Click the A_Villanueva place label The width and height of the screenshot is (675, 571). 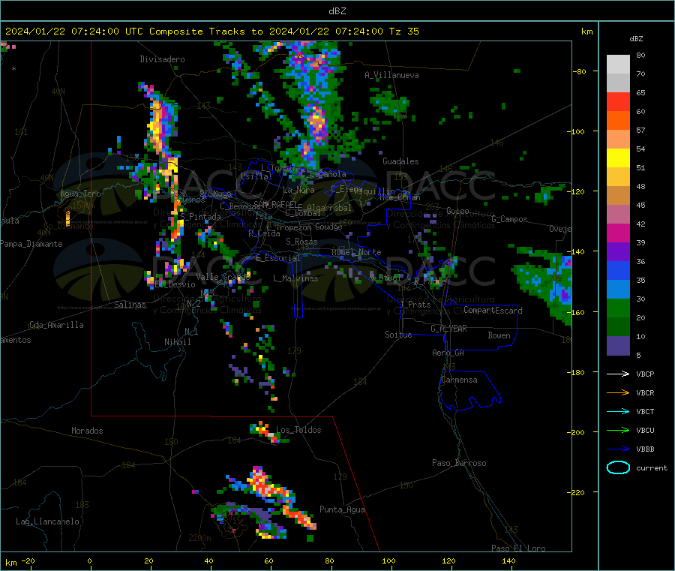coord(391,75)
